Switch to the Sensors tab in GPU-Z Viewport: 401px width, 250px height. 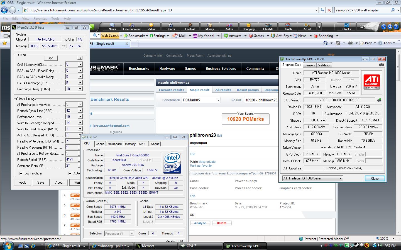(x=310, y=65)
